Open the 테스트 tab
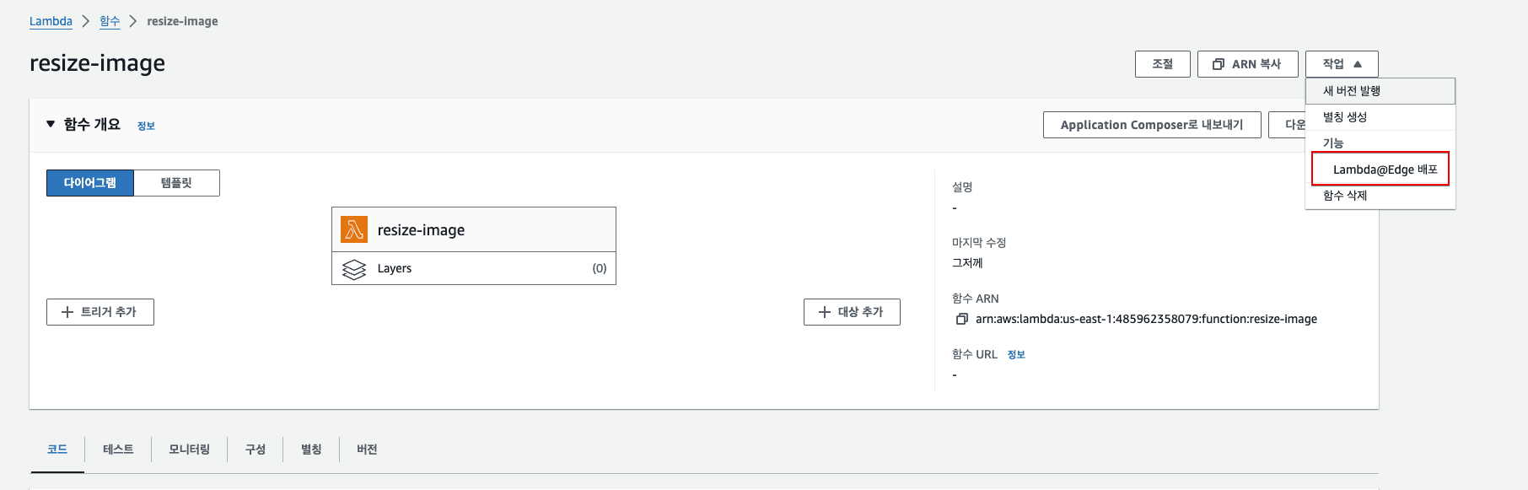The image size is (1528, 490). pyautogui.click(x=118, y=450)
